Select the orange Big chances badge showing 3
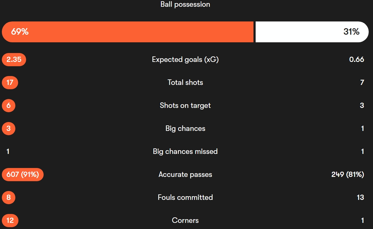The image size is (373, 229). click(x=9, y=128)
